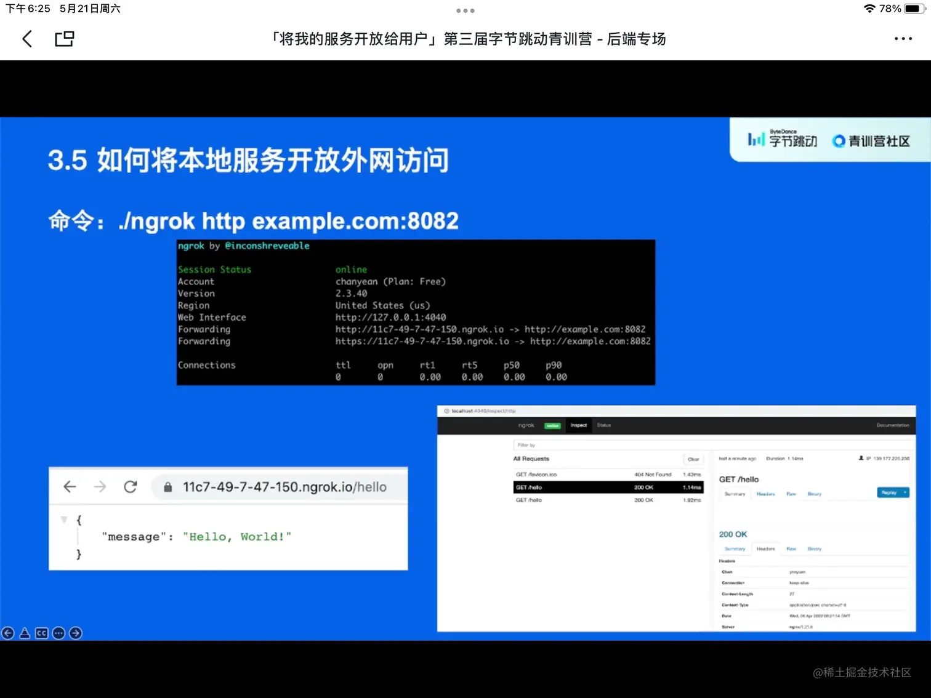Click the Content-Length header row
The width and height of the screenshot is (931, 698).
[814, 594]
